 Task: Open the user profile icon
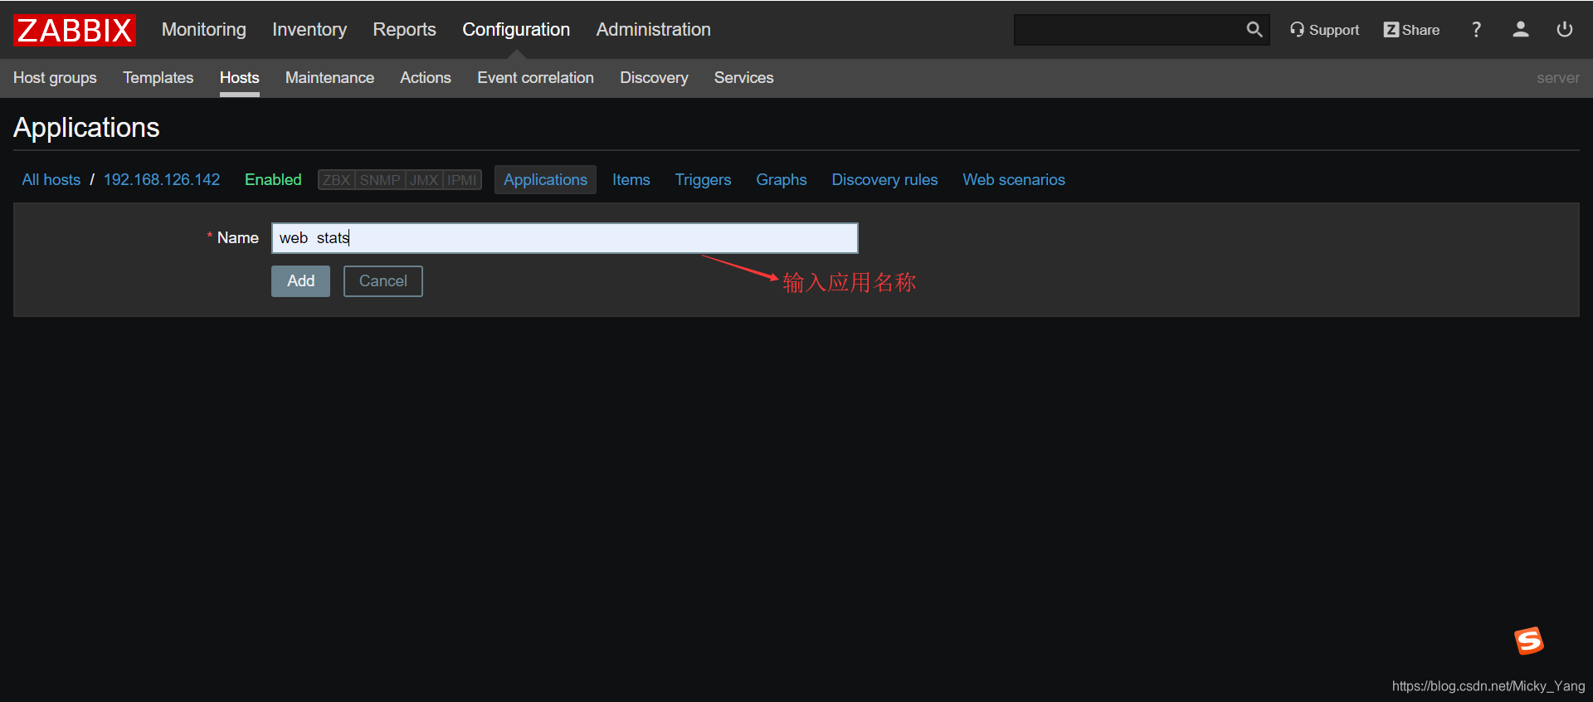[x=1520, y=30]
